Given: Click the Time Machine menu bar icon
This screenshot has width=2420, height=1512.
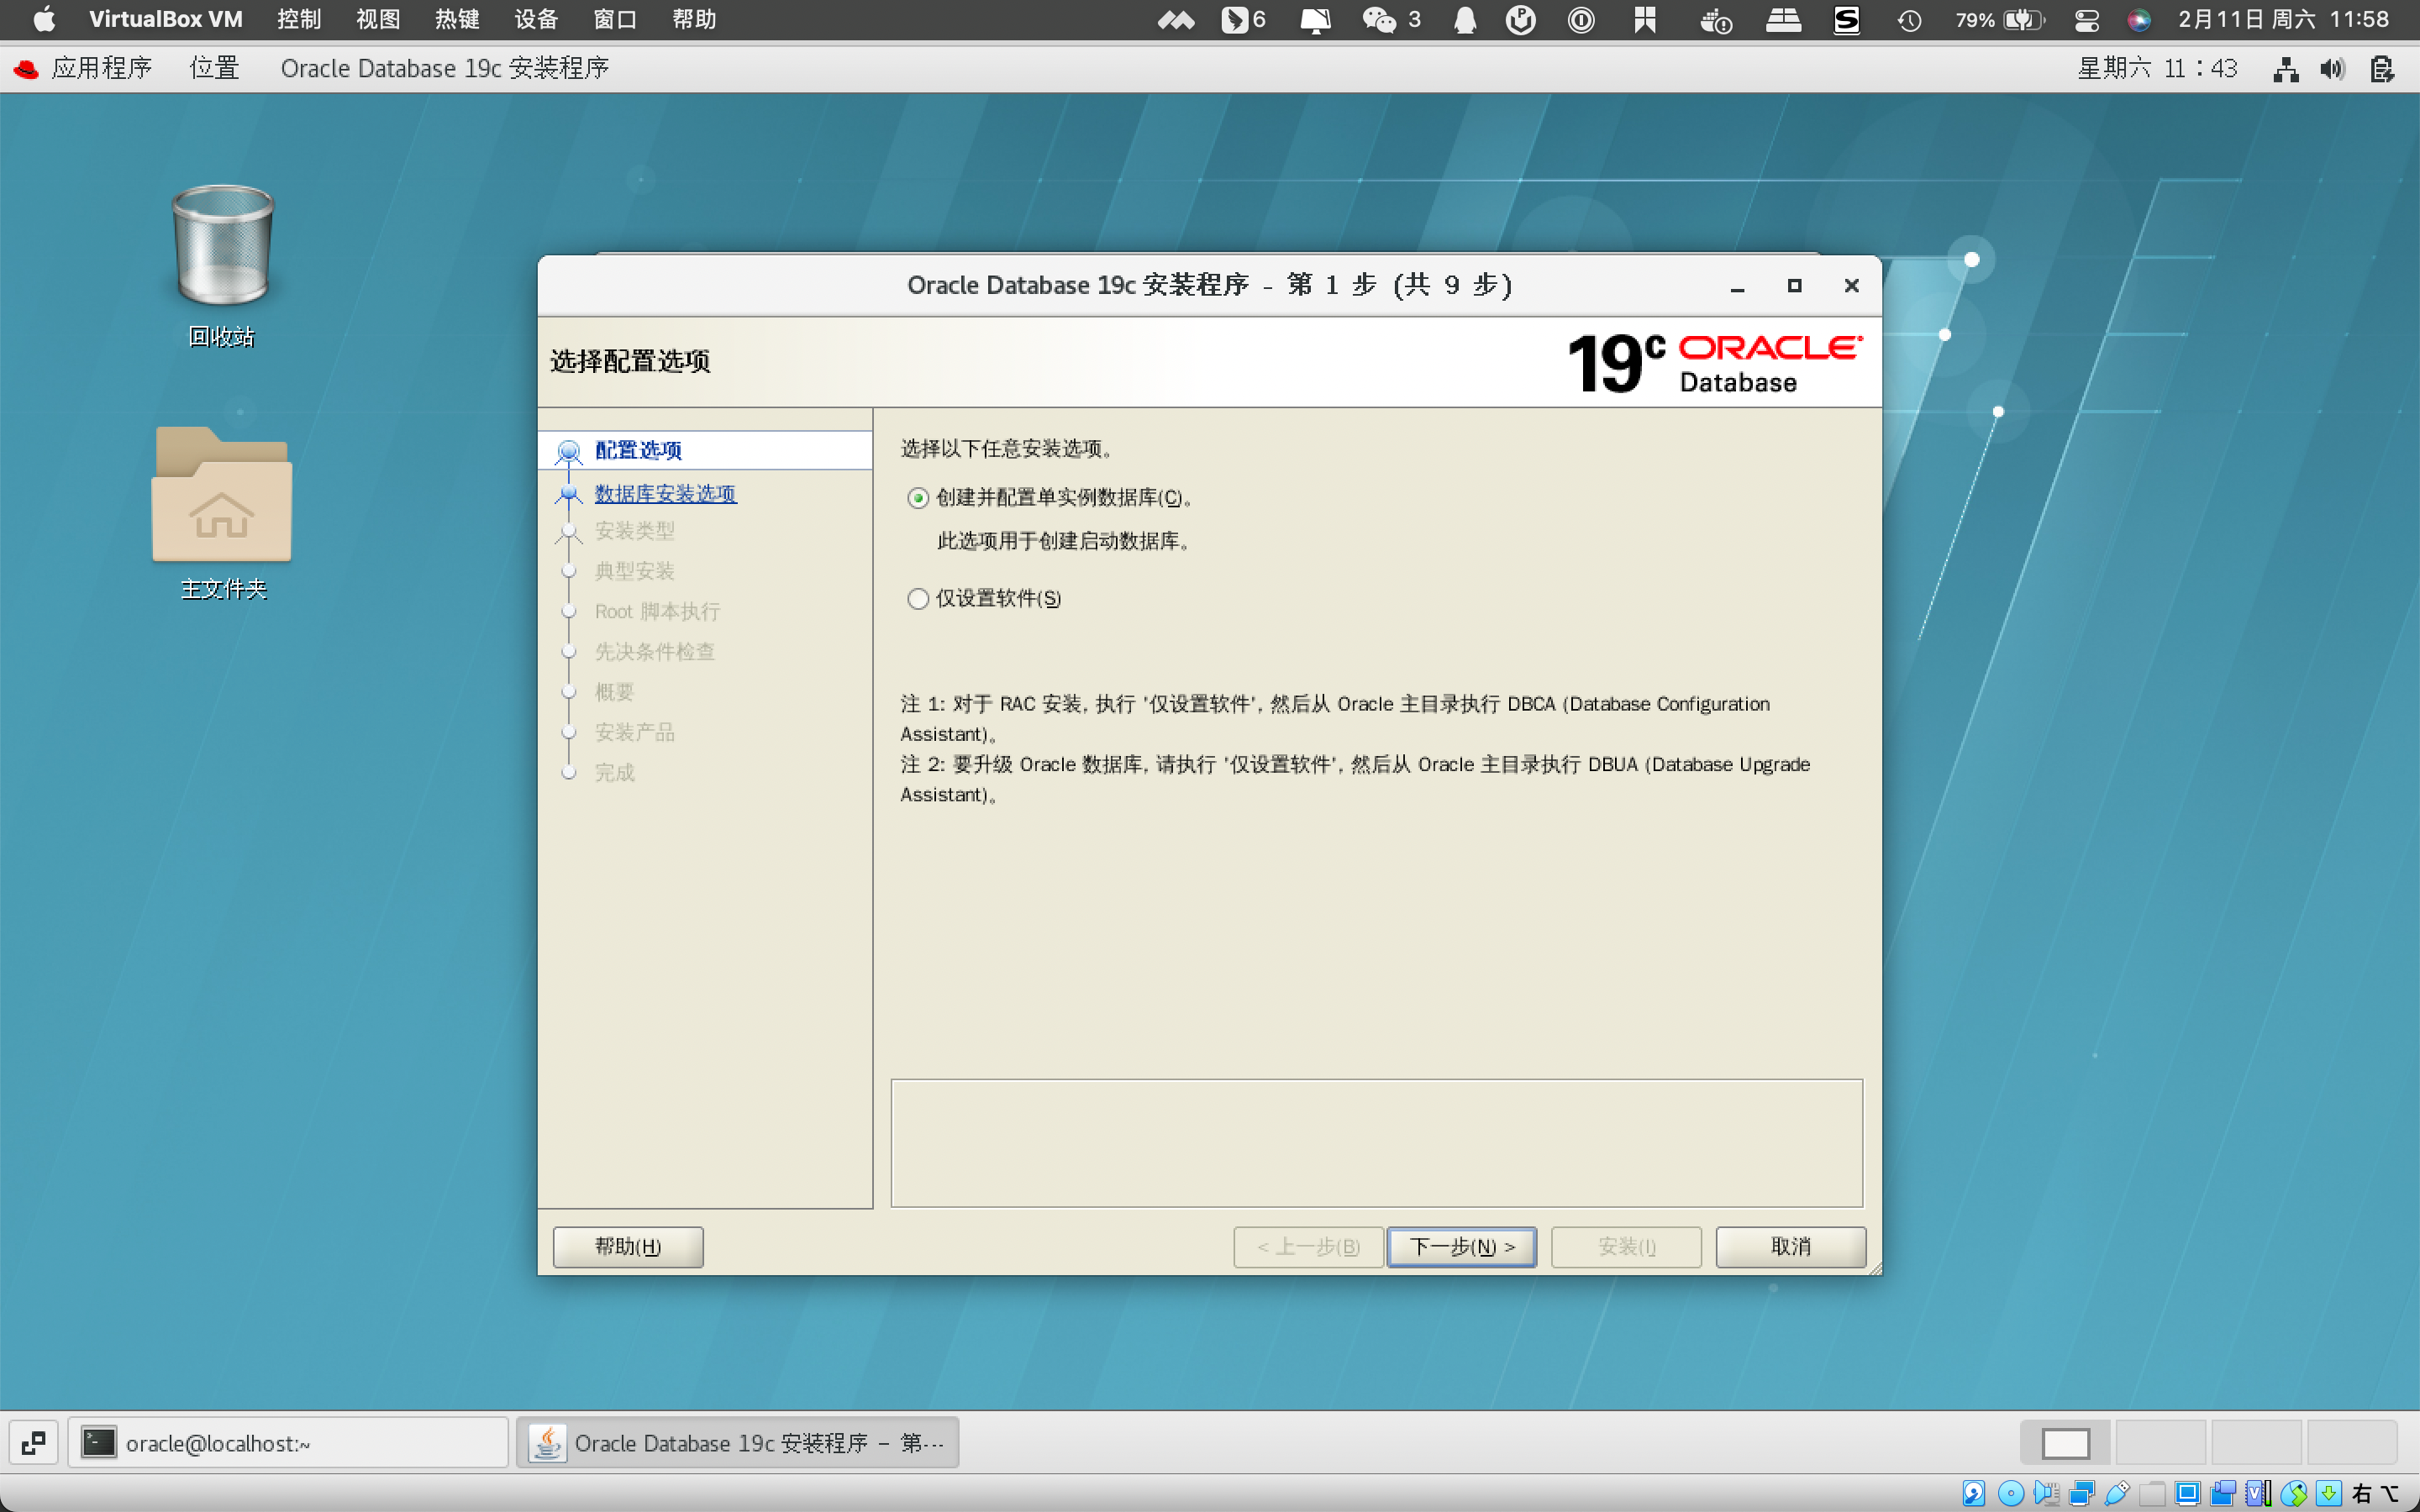Looking at the screenshot, I should 1909,19.
